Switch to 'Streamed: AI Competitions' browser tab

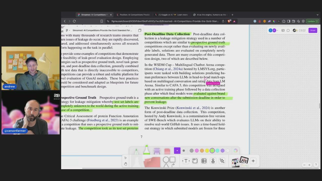click(x=95, y=15)
